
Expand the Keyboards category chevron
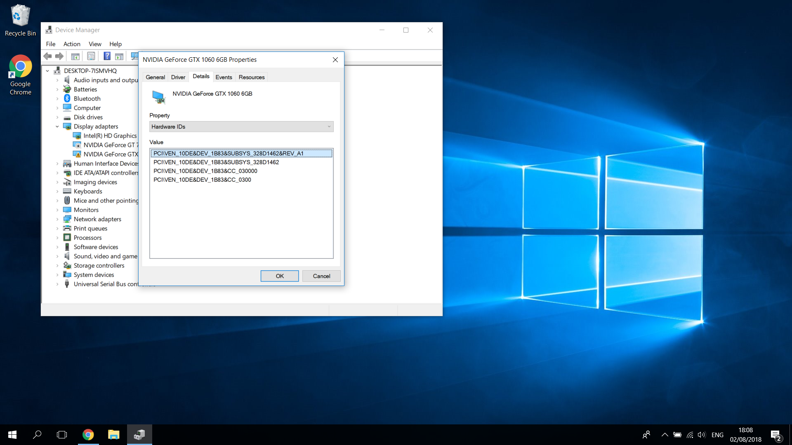tap(57, 191)
